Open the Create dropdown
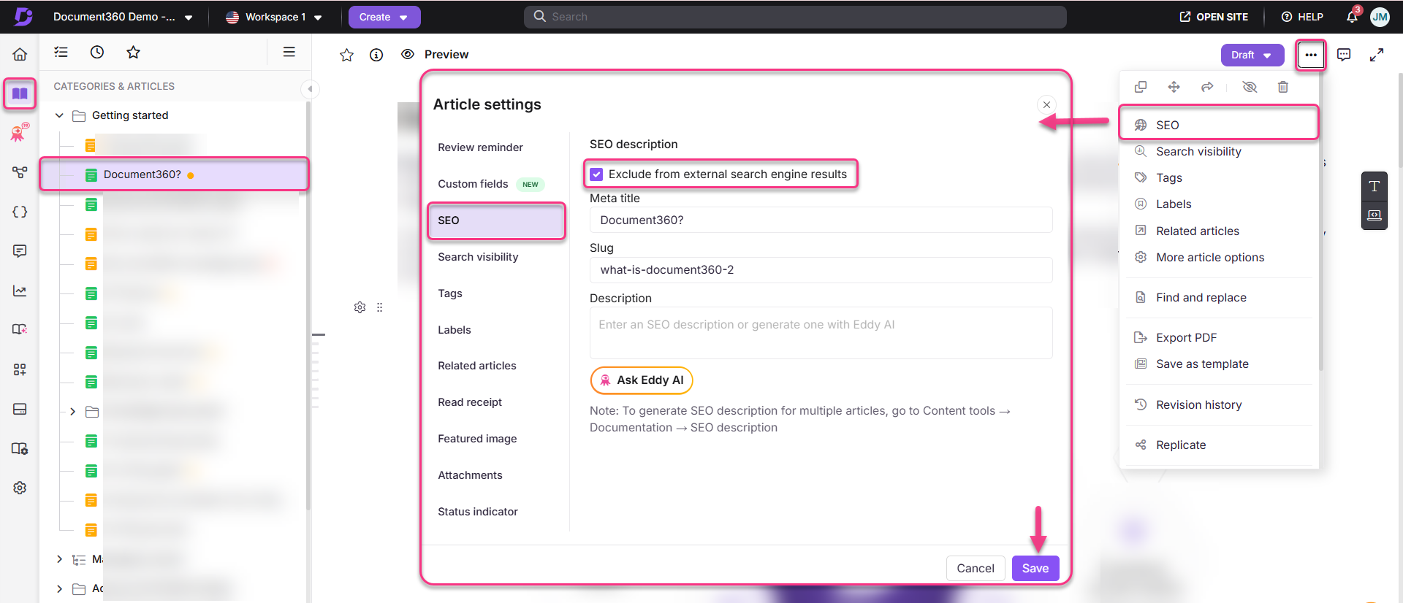The width and height of the screenshot is (1403, 603). [x=384, y=17]
